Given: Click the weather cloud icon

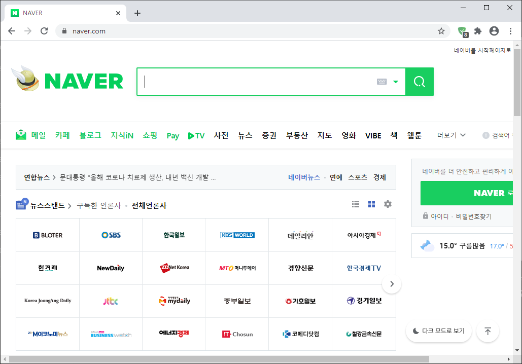Looking at the screenshot, I should point(427,245).
